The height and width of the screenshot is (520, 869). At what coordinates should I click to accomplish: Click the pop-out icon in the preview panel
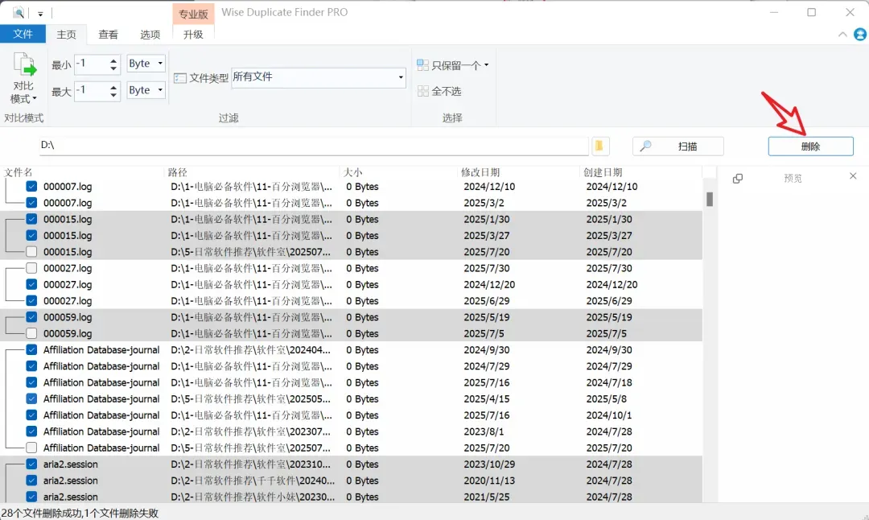pyautogui.click(x=738, y=179)
